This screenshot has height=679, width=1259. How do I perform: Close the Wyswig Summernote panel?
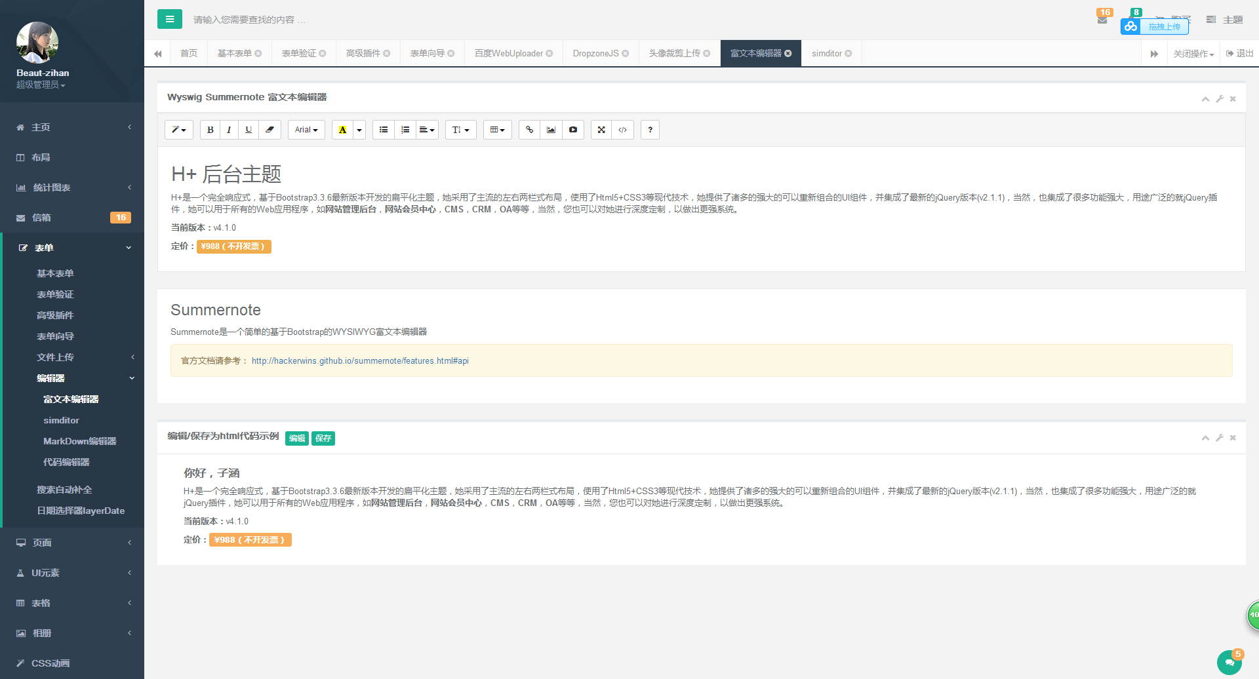[1233, 99]
